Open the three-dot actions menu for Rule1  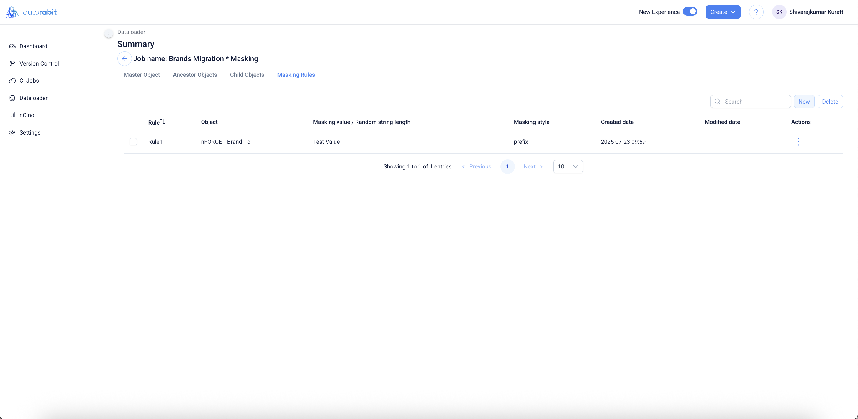click(798, 142)
